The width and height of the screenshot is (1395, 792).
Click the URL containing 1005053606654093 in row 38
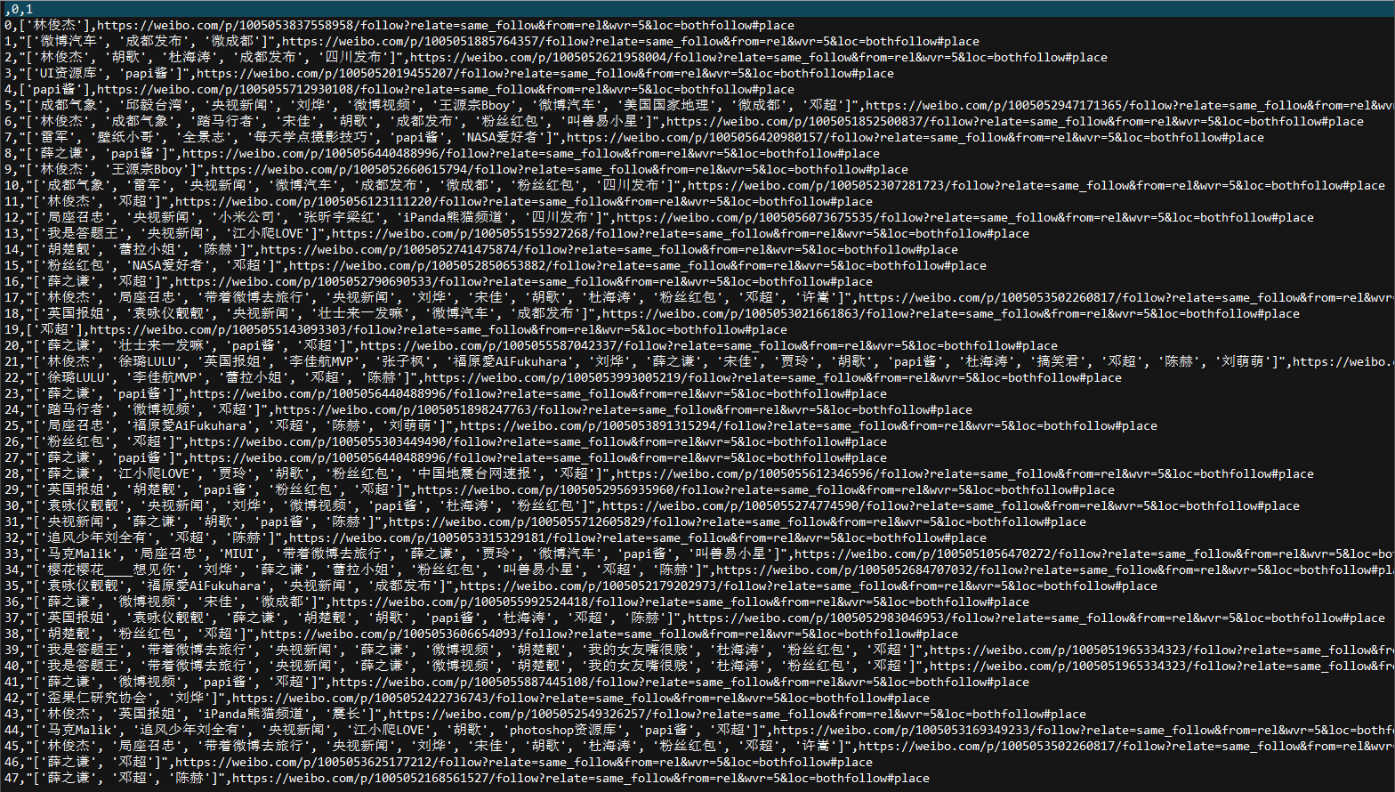tap(609, 634)
